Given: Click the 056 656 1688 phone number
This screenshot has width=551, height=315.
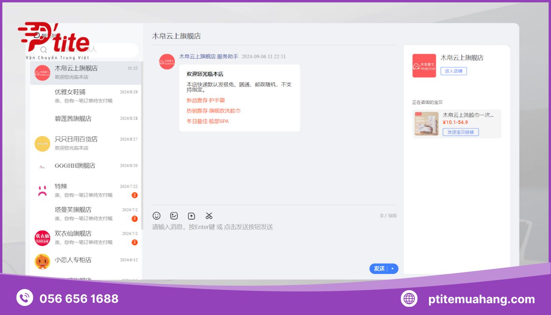Looking at the screenshot, I should pyautogui.click(x=79, y=298).
